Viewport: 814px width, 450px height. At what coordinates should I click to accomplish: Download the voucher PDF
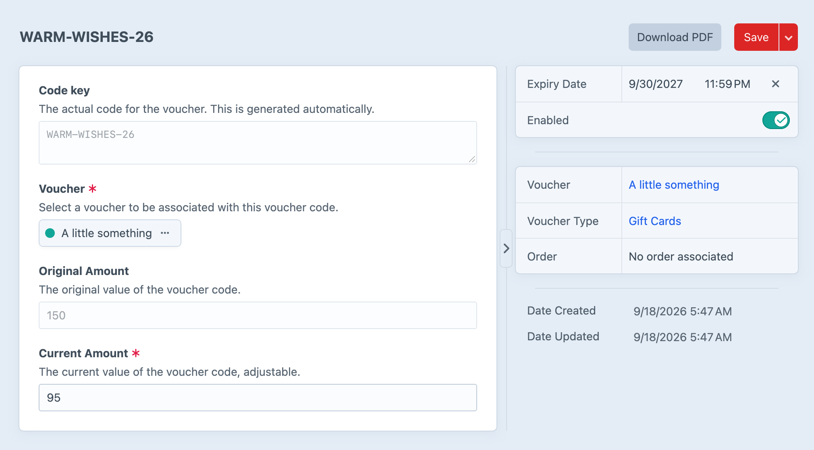tap(675, 37)
